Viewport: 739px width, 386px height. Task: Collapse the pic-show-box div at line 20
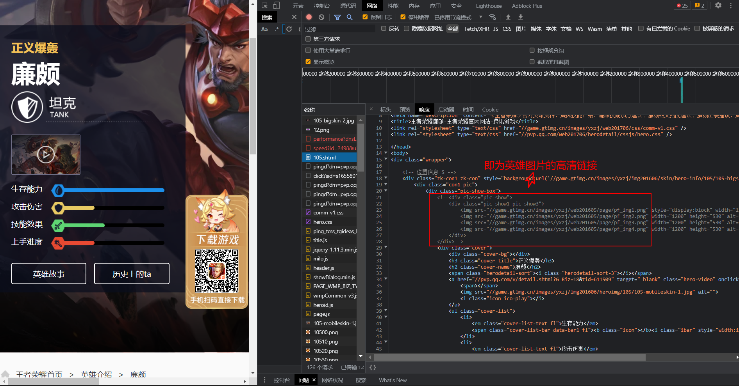coord(386,190)
